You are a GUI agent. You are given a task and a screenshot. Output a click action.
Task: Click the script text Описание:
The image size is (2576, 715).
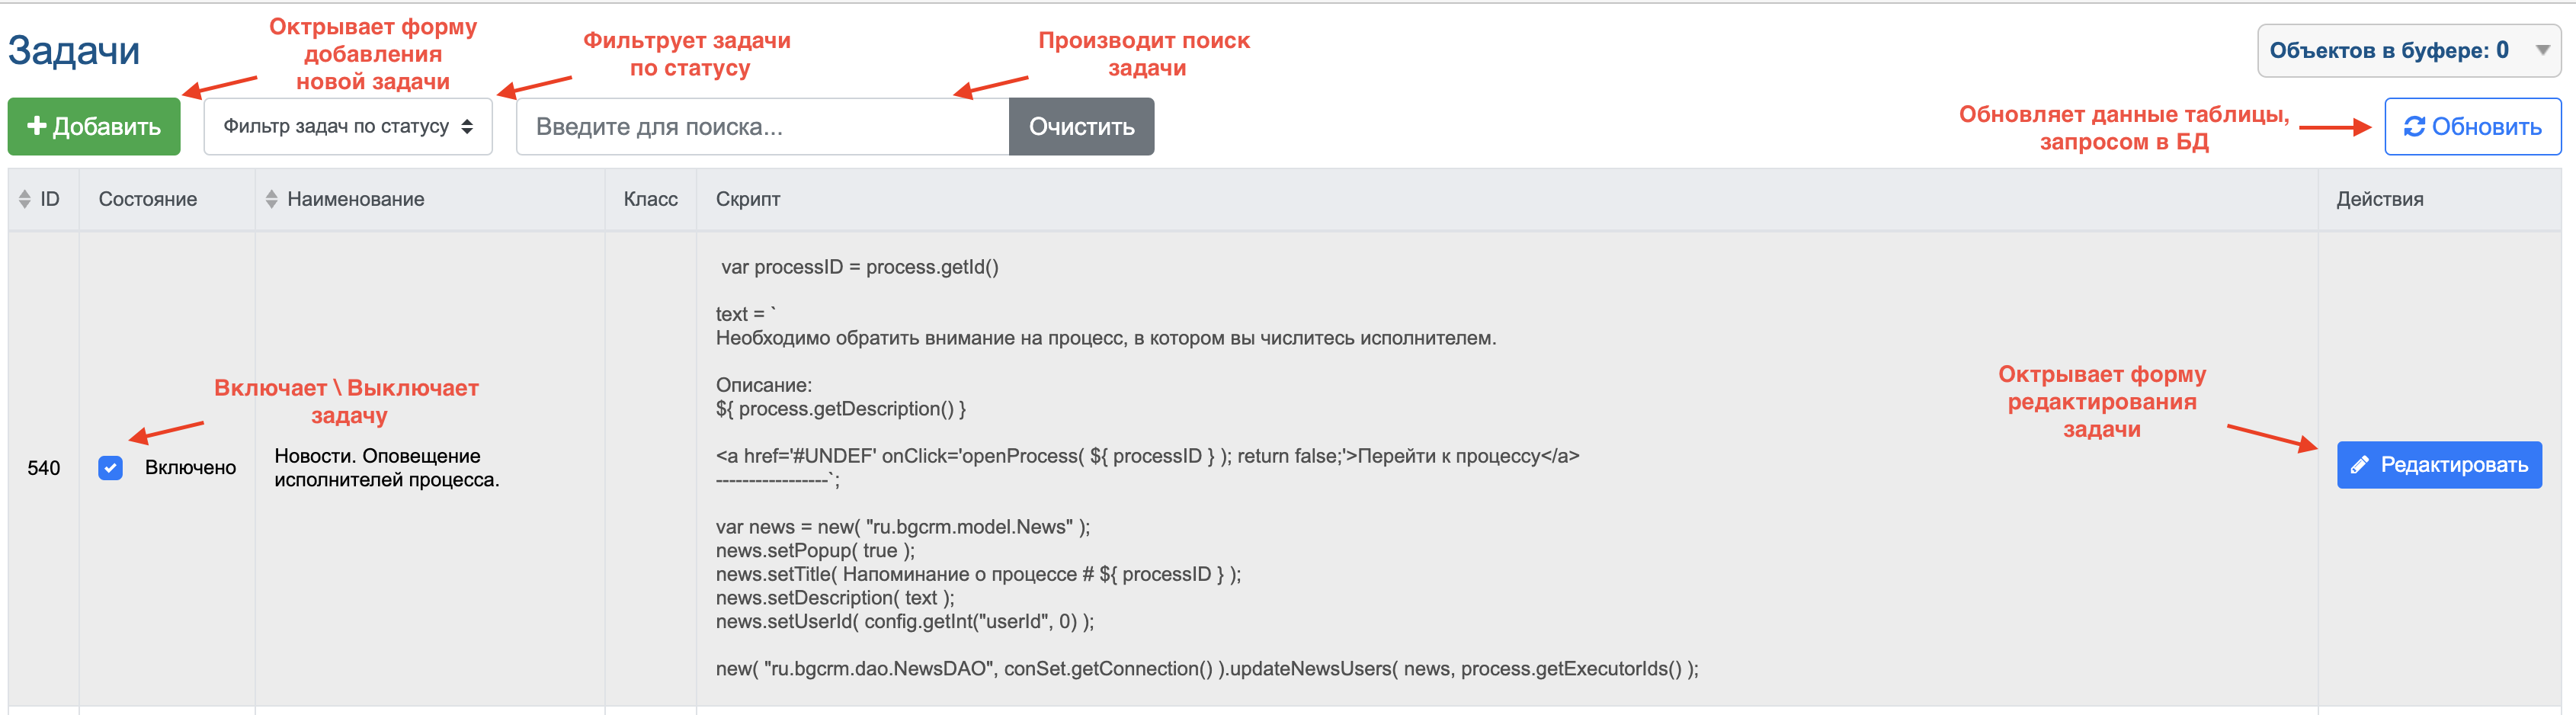tap(764, 385)
